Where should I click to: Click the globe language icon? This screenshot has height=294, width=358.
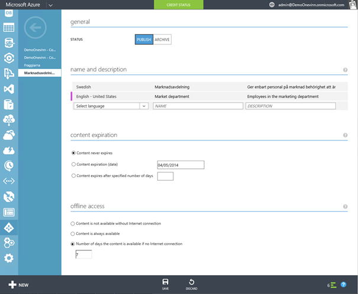click(x=272, y=5)
